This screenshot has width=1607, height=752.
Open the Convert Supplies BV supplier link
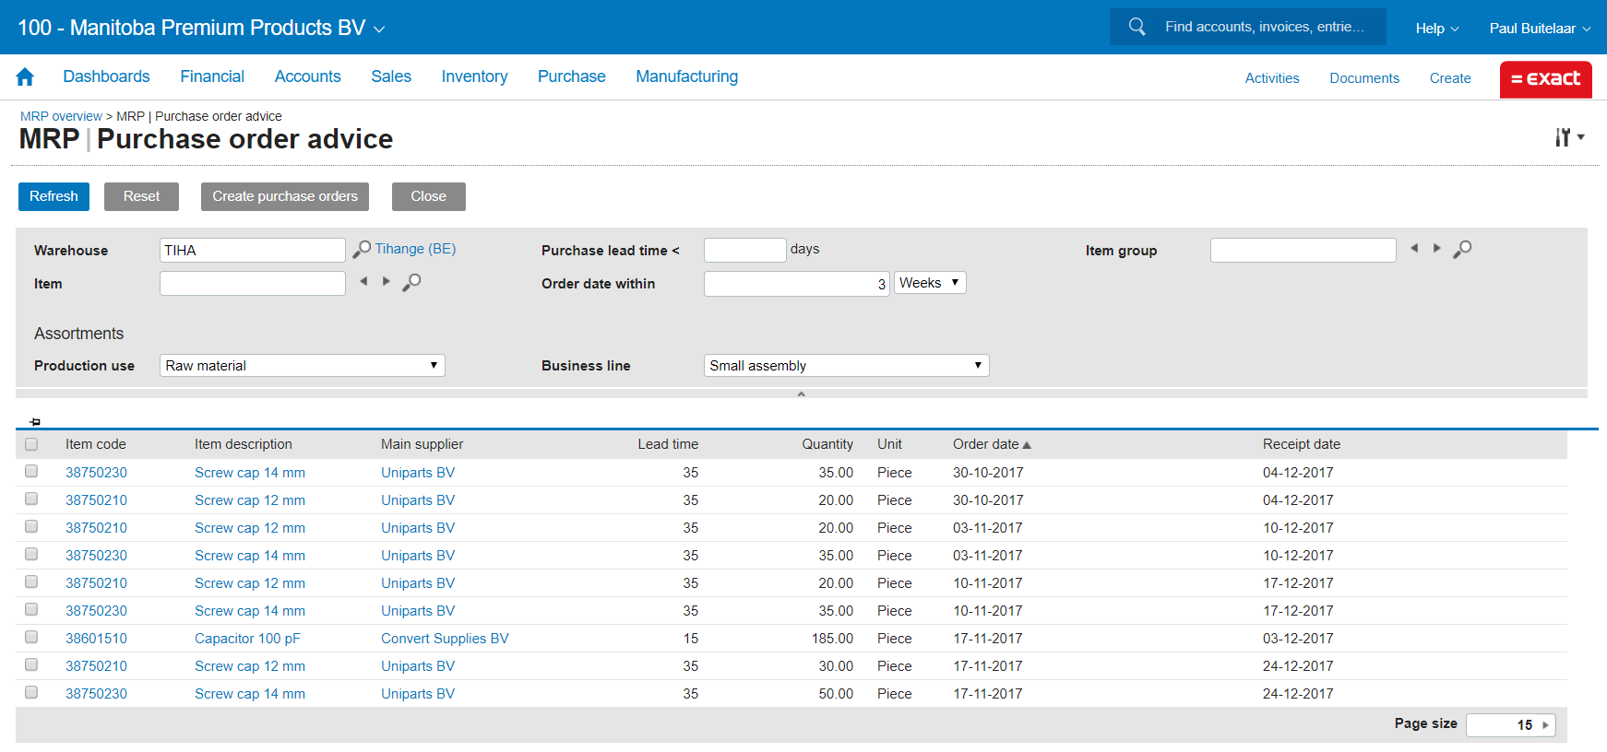click(x=445, y=639)
